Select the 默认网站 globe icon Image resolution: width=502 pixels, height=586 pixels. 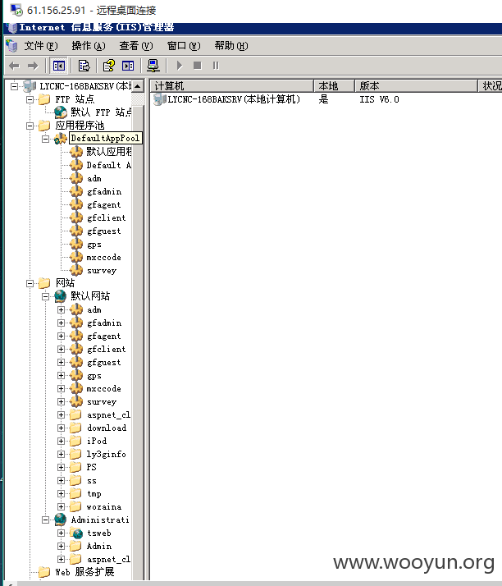click(x=60, y=296)
